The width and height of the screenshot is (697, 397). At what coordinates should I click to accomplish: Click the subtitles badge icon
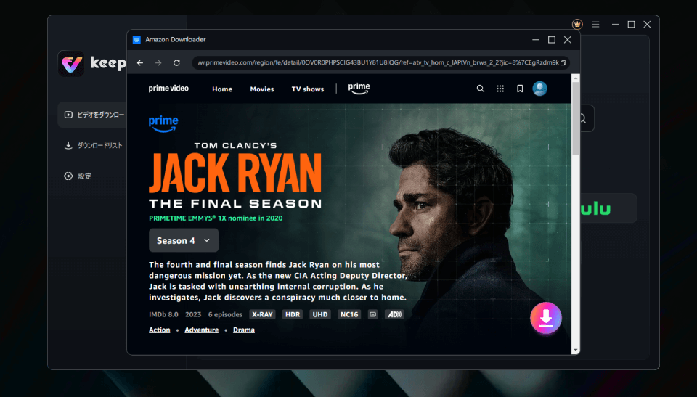tap(373, 314)
